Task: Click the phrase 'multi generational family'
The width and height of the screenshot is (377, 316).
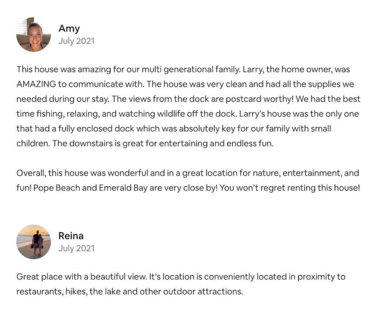Action: pos(190,70)
